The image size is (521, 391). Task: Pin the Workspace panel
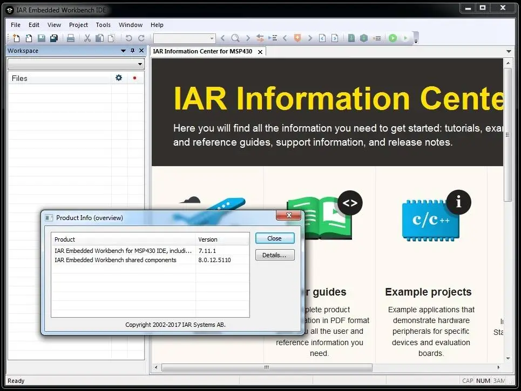click(133, 51)
